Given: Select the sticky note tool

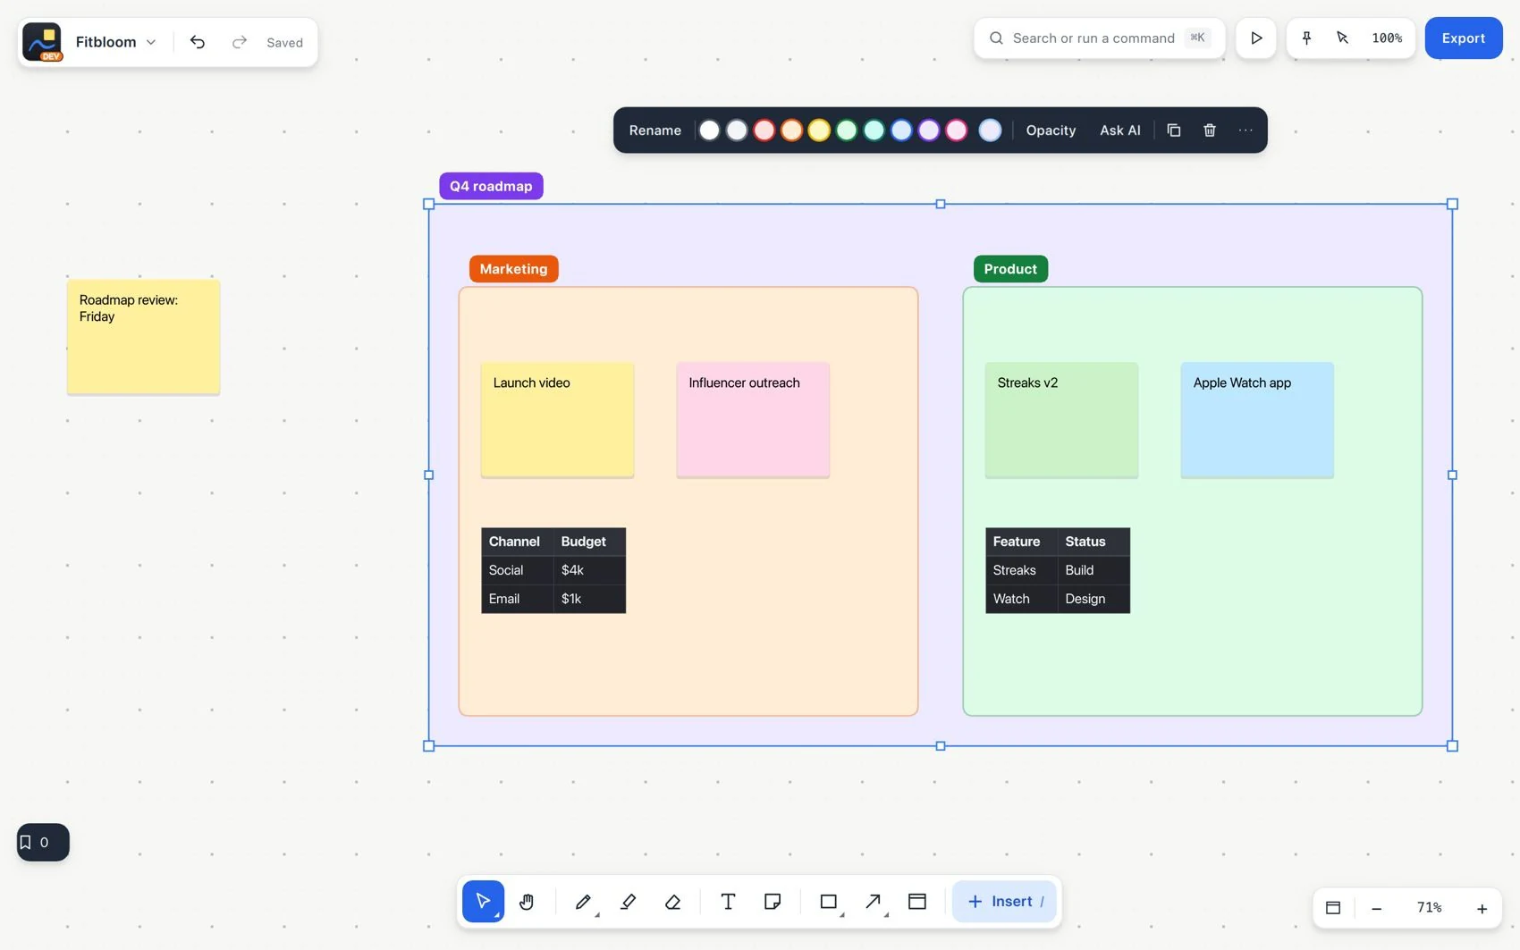Looking at the screenshot, I should pos(773,901).
